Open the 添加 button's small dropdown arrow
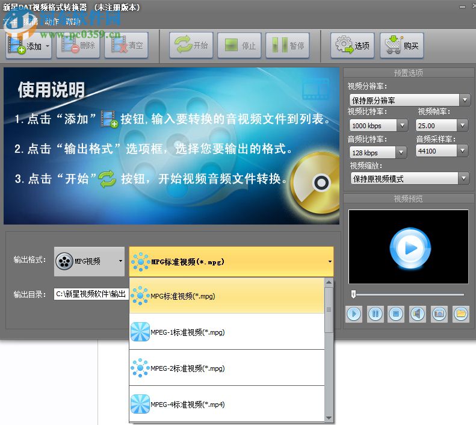Viewport: 476px width, 425px height. tap(48, 46)
